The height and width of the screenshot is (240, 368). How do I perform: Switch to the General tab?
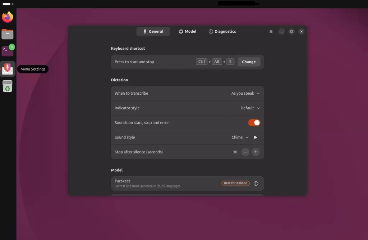point(153,32)
